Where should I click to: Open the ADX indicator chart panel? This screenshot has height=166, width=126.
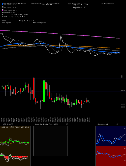[15, 136]
